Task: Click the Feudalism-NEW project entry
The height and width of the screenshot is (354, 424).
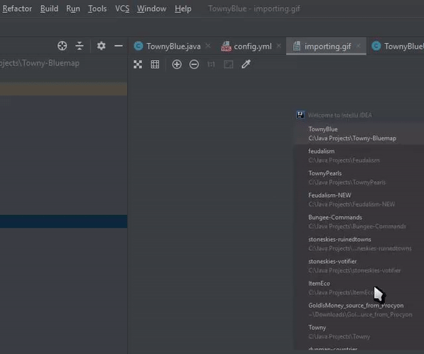Action: [x=359, y=199]
